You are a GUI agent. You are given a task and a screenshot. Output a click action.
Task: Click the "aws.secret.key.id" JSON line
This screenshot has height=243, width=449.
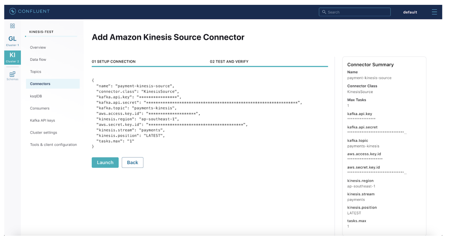pyautogui.click(x=172, y=125)
